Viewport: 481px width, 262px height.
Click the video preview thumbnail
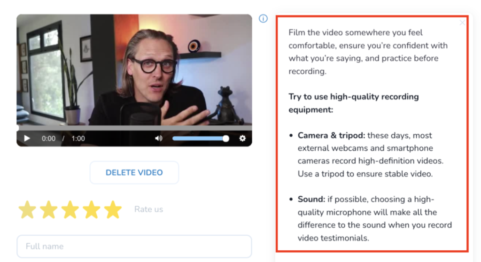pyautogui.click(x=134, y=70)
